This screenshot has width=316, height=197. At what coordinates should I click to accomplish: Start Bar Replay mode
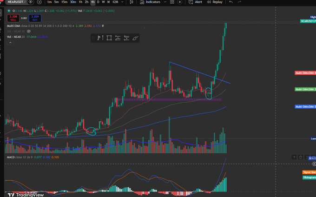(215, 2)
